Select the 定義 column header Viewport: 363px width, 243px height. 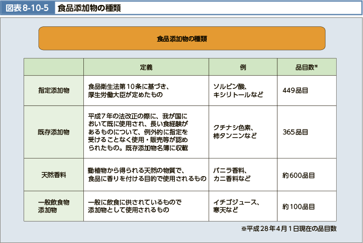(x=146, y=67)
